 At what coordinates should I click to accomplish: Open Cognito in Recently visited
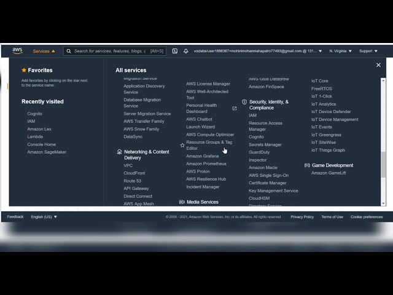click(34, 114)
